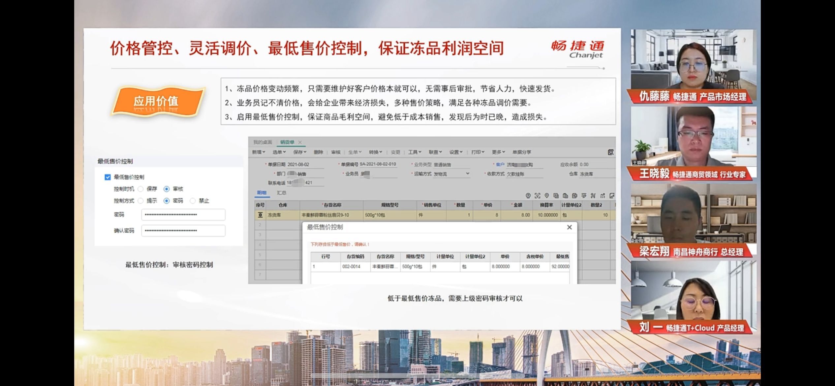Viewport: 835px width, 386px height.
Task: Click the 刘一 video thumbnail
Action: coord(694,298)
